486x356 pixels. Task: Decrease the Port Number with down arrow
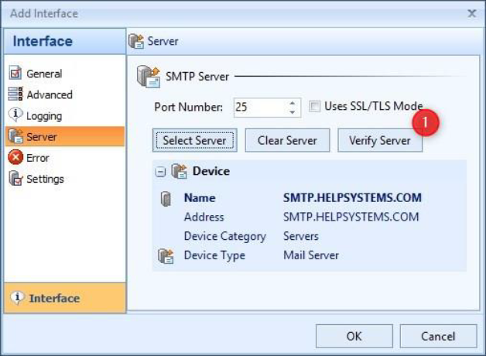293,111
